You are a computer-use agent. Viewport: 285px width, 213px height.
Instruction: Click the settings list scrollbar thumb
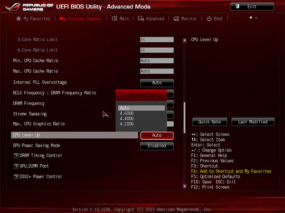(x=185, y=117)
